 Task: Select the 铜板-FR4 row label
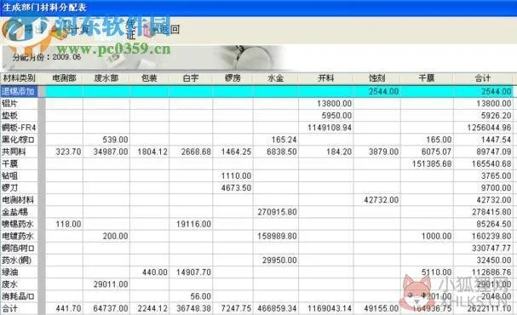[19, 128]
